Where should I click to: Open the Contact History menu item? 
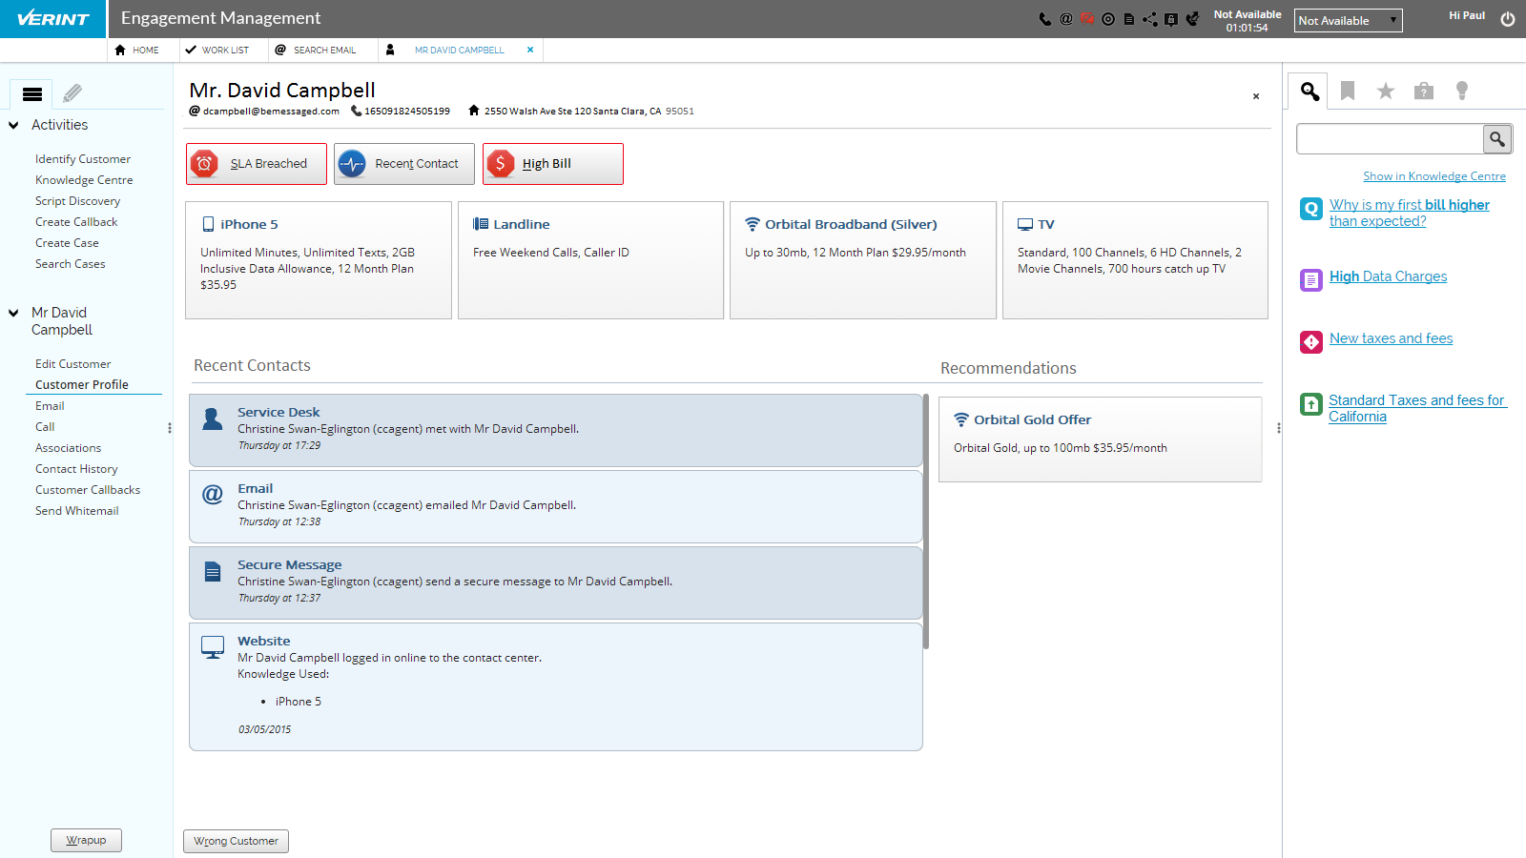(76, 468)
